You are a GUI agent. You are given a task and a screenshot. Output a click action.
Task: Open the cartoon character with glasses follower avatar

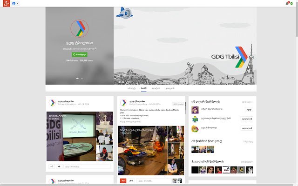coord(242,170)
